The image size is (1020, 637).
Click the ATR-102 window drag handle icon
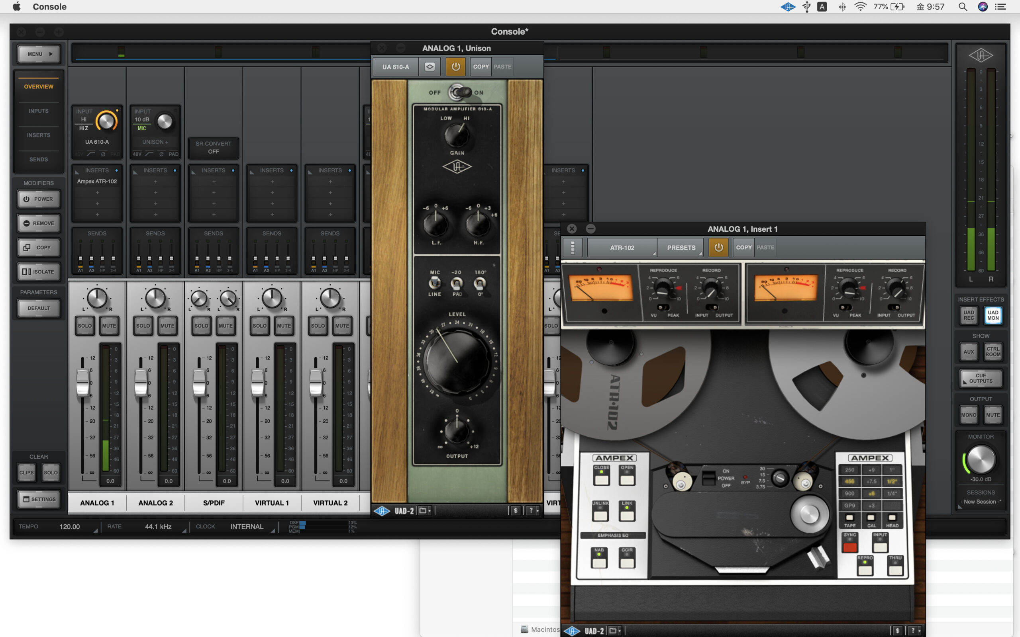click(x=573, y=248)
